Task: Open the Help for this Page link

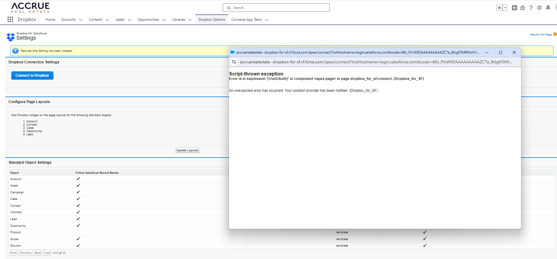Action: click(x=540, y=35)
